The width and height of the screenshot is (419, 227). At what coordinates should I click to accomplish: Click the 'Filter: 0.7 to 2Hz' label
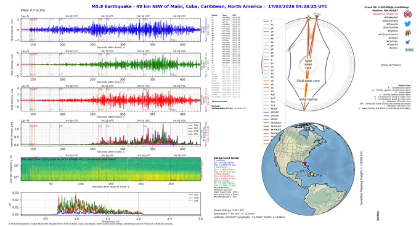(x=33, y=10)
